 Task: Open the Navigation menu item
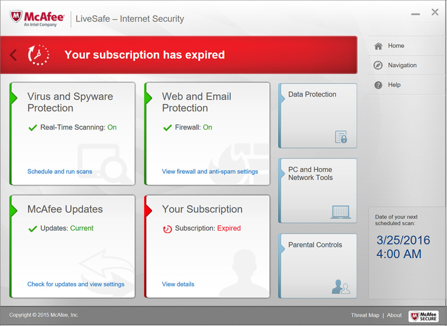407,65
